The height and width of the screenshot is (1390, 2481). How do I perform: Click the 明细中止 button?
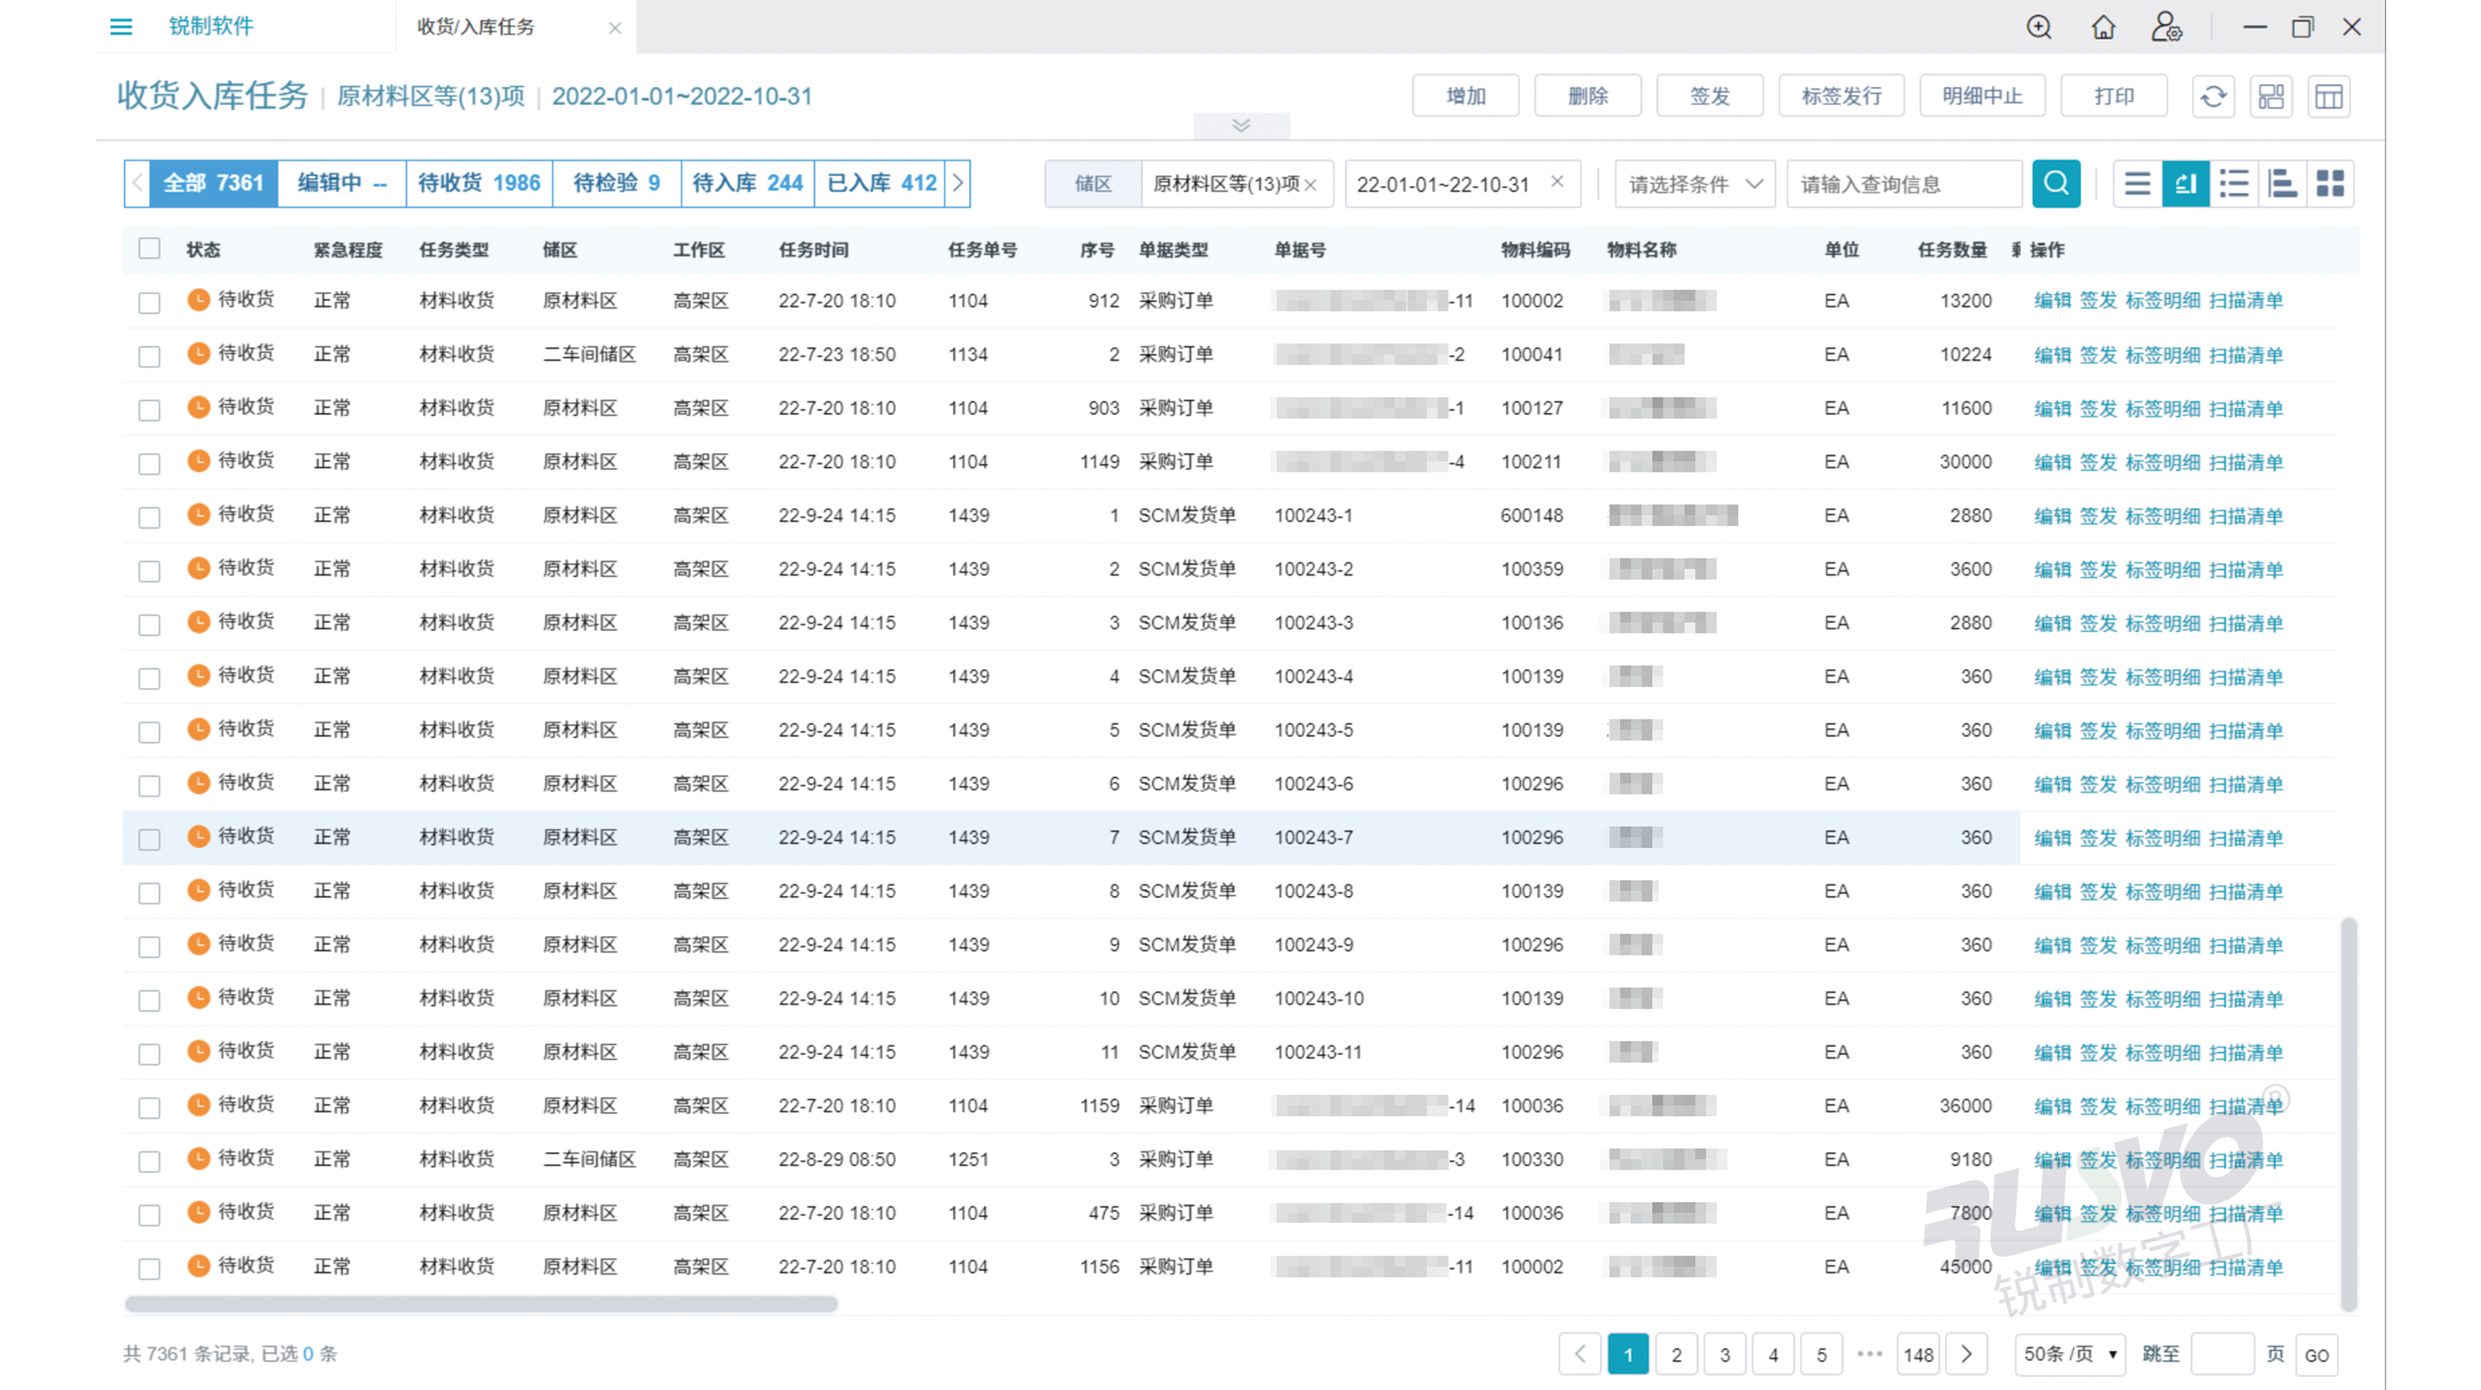(x=1982, y=96)
